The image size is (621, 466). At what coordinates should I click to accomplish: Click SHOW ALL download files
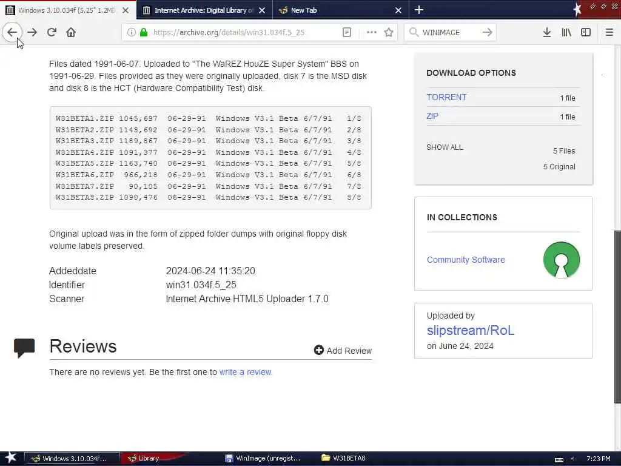[x=445, y=147]
